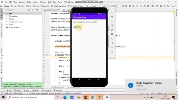The height and width of the screenshot is (100, 178).
Task: Open the Build menu
Action: (50, 2)
